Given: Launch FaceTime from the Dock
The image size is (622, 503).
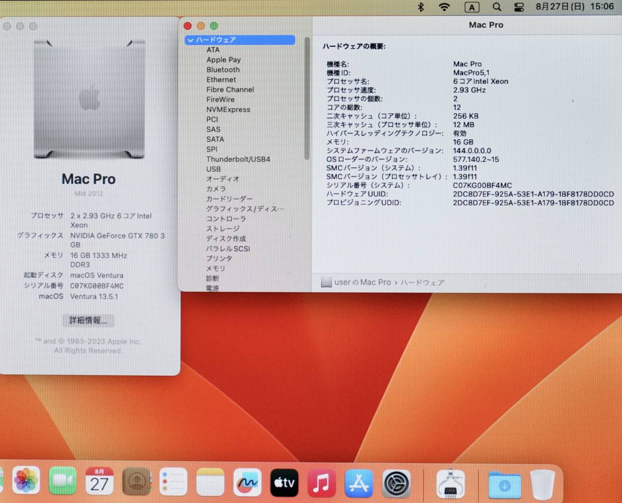Looking at the screenshot, I should coord(63,481).
